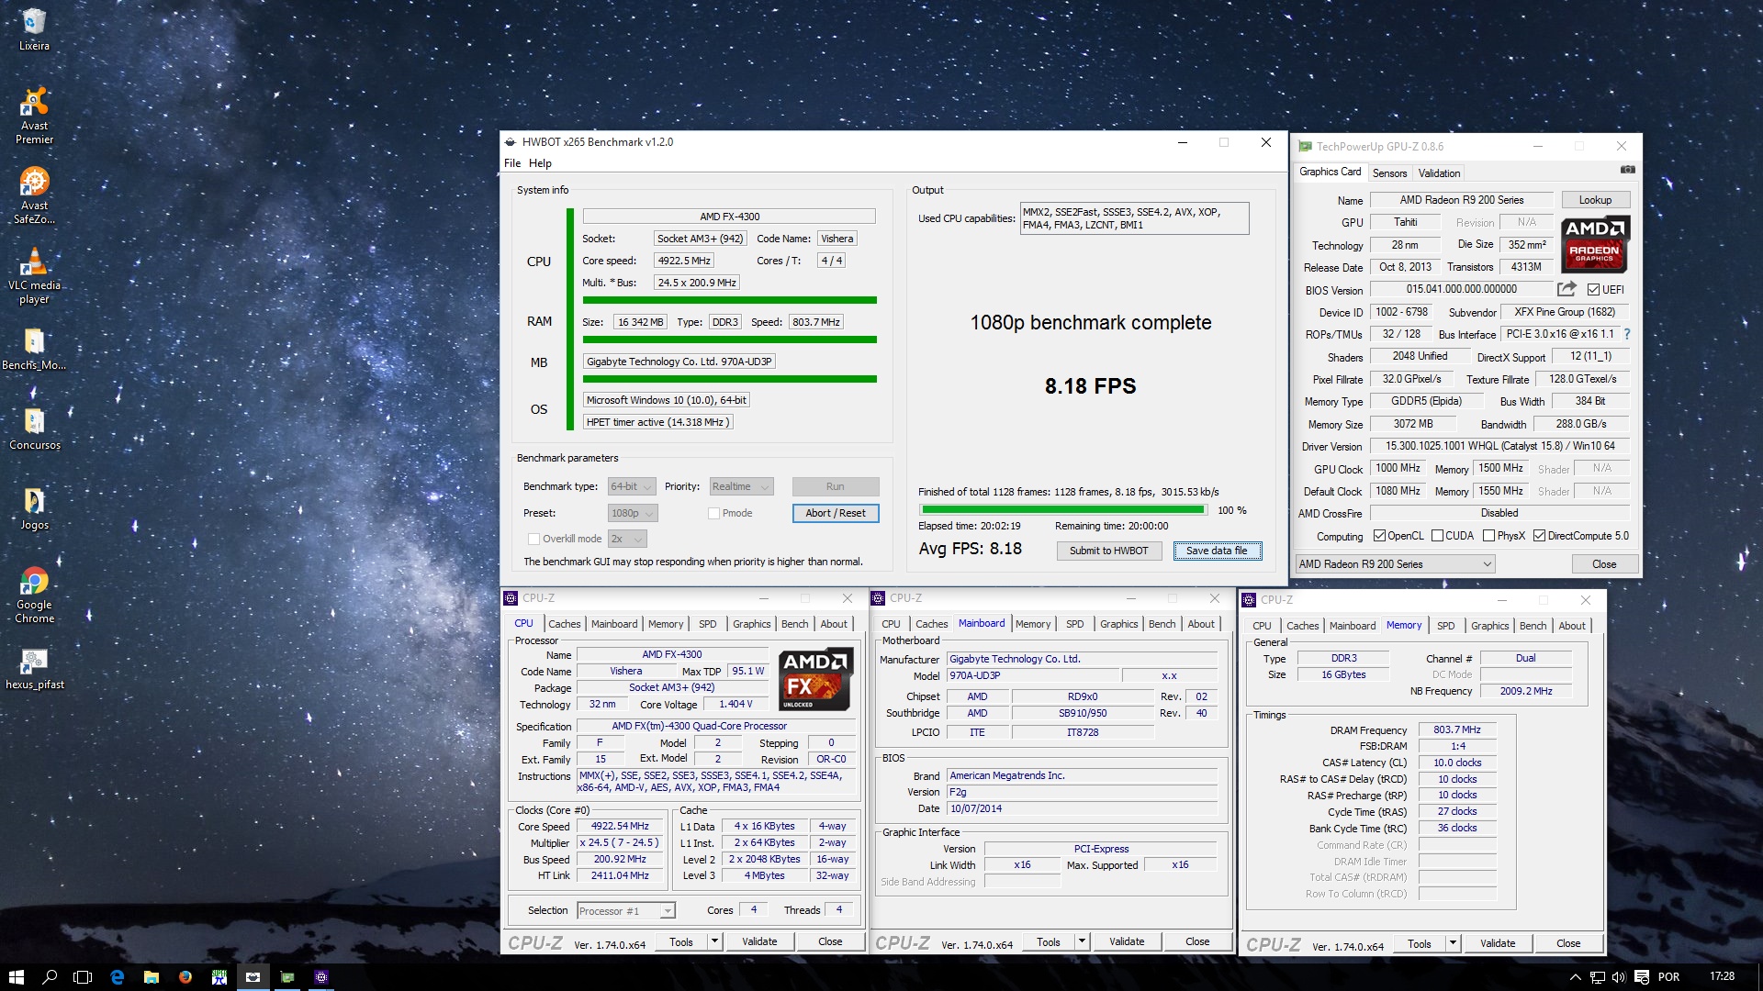
Task: Launch Microsoft Edge from the taskbar
Action: click(118, 977)
